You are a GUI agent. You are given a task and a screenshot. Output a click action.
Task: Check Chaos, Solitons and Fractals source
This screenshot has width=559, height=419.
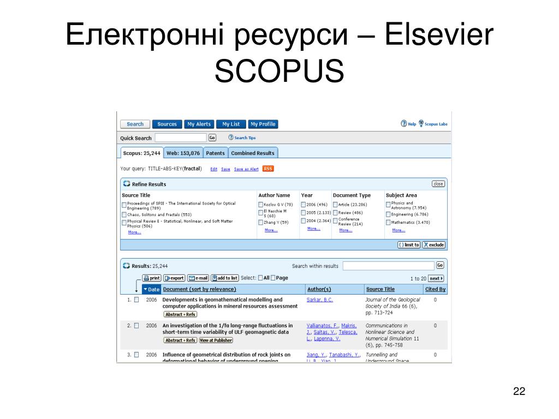[124, 214]
